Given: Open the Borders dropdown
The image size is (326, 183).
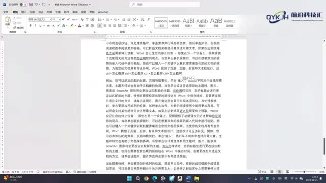Looking at the screenshot, I should click(143, 25).
